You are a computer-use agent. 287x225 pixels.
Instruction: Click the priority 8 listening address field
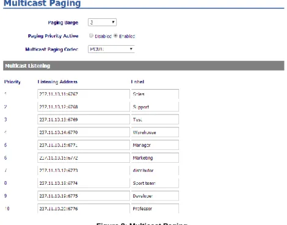coord(84,183)
